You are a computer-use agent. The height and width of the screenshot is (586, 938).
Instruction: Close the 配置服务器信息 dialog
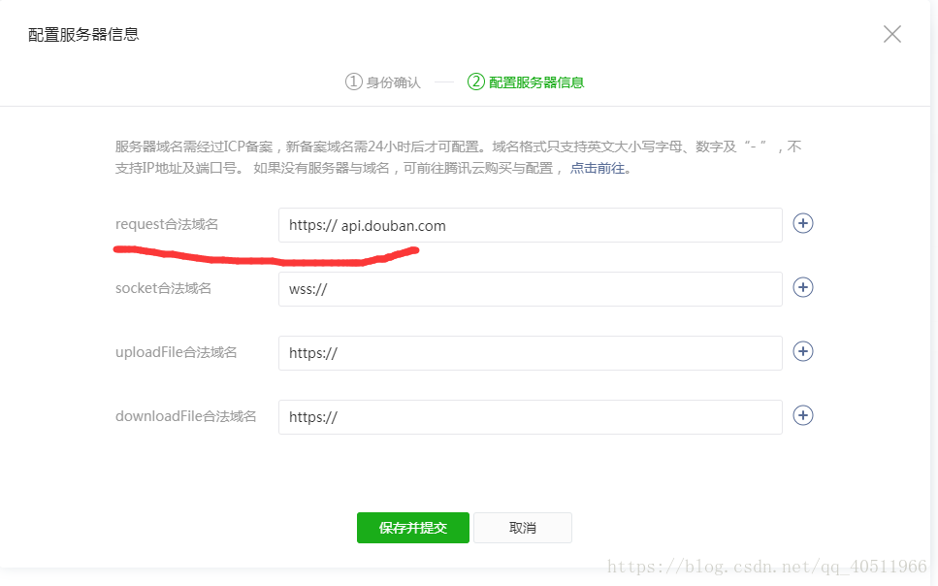point(892,34)
